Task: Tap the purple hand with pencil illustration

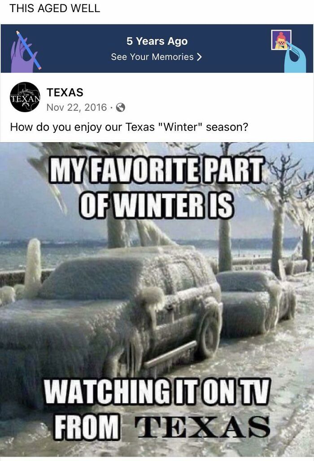Action: tap(25, 52)
